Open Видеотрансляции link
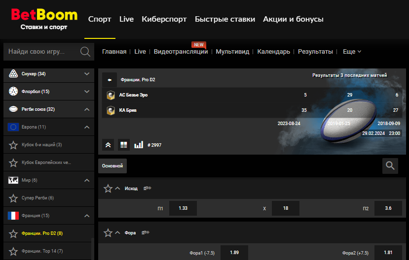409x260 pixels. (x=181, y=52)
